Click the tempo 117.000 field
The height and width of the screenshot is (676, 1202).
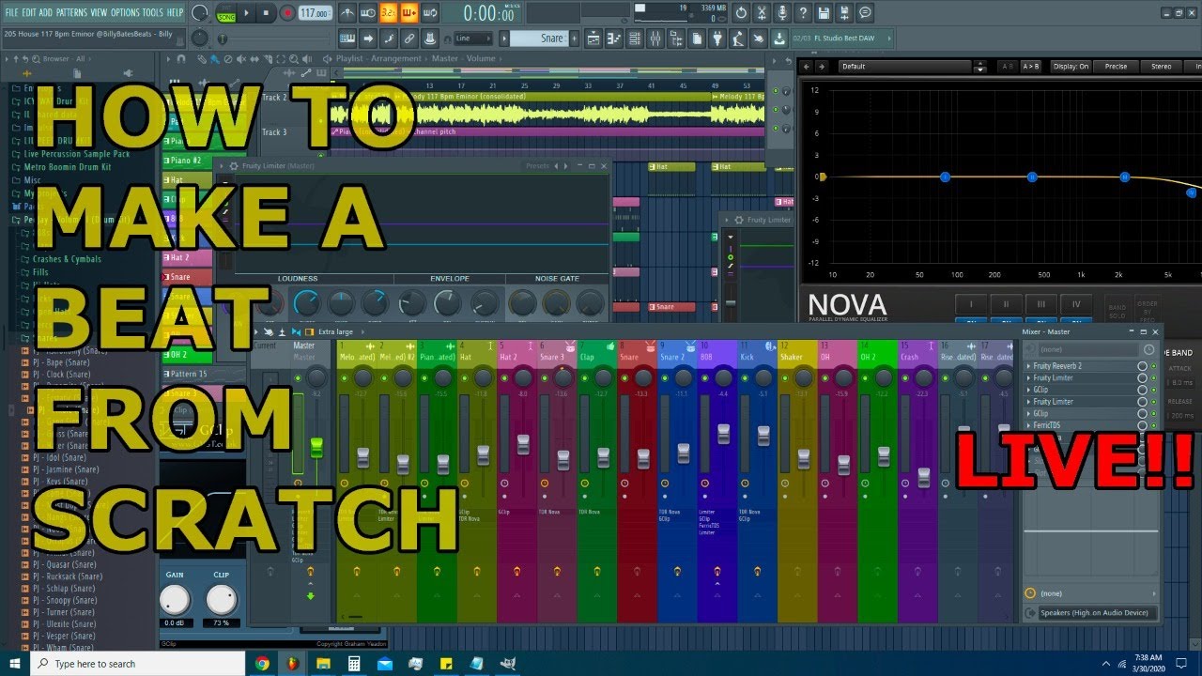coord(315,13)
